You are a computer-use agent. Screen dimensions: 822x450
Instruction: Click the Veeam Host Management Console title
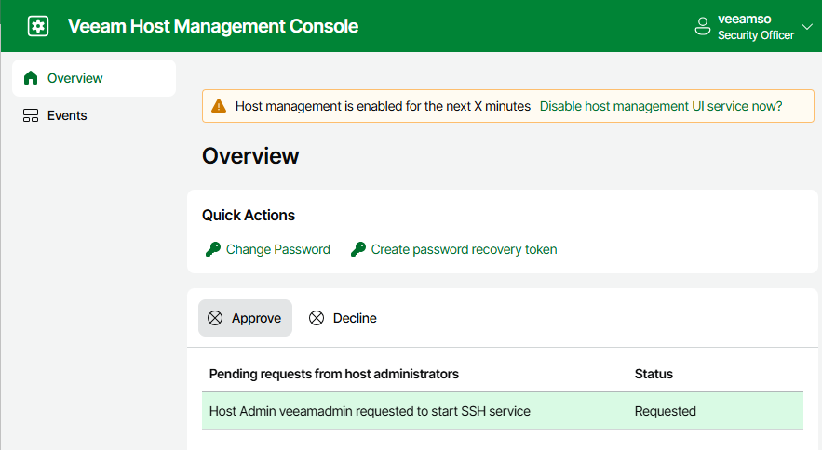pyautogui.click(x=213, y=26)
